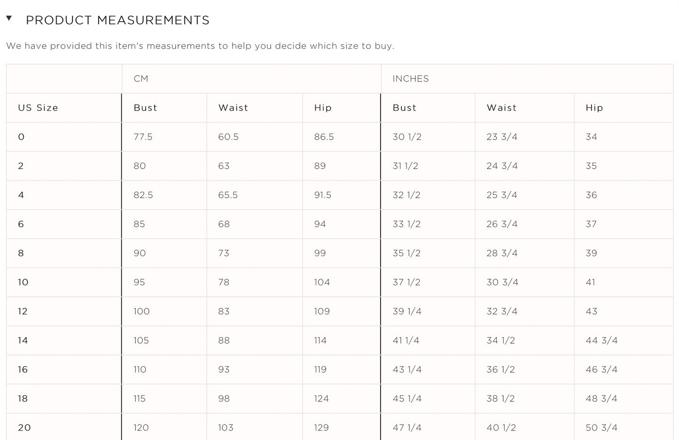Click the CM column group header

(141, 79)
